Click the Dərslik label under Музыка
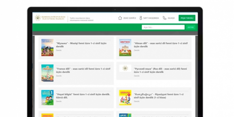Viewport: 234px width, 117px height. 58,50
